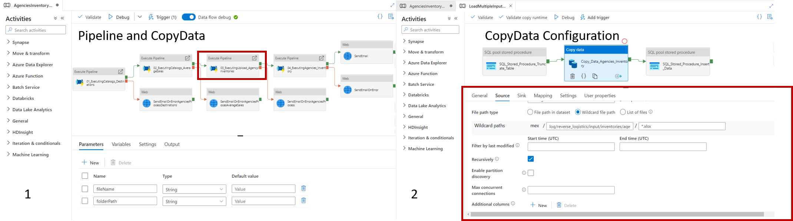Open Debug options dropdown arrow in left toolbar
This screenshot has height=221, width=793.
pos(140,17)
